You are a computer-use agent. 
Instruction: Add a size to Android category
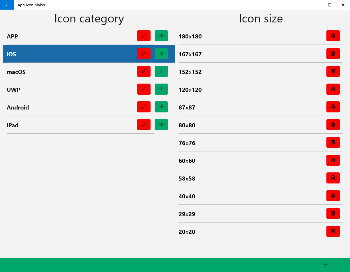pyautogui.click(x=161, y=107)
